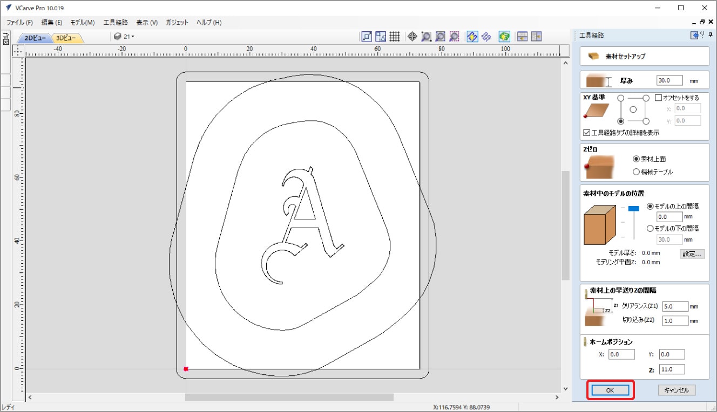717x412 pixels.
Task: Pin the 工具経路 panel with pushpin icon
Action: (709, 36)
